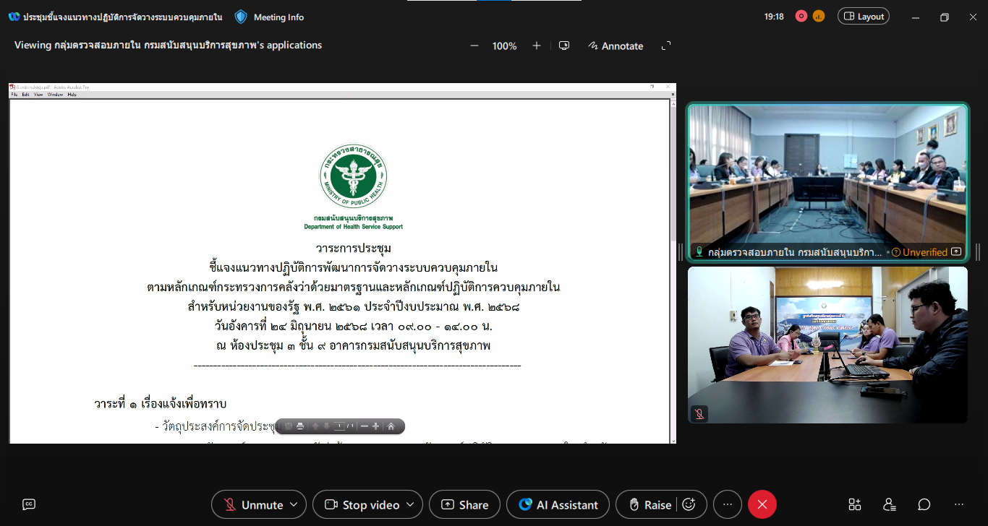This screenshot has height=526, width=988.
Task: Click the Ministry of Public Health logo
Action: pyautogui.click(x=354, y=177)
